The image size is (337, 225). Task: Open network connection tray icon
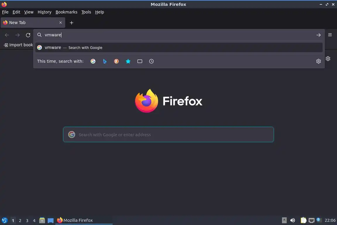tap(312, 220)
